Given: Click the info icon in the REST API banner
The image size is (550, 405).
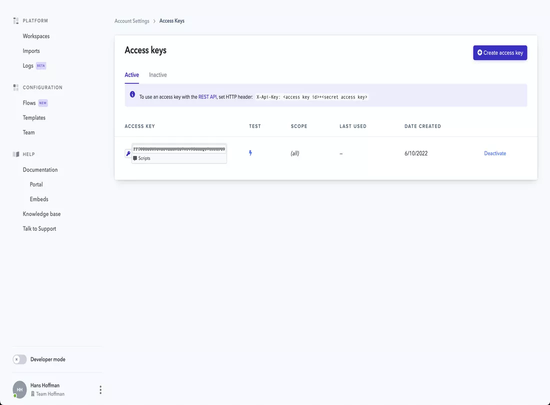Looking at the screenshot, I should pos(132,94).
